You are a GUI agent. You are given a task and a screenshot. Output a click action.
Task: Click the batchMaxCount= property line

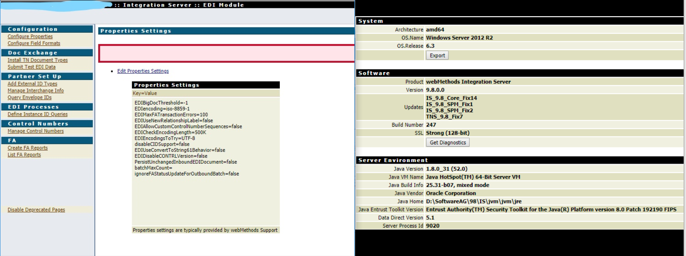pyautogui.click(x=153, y=168)
